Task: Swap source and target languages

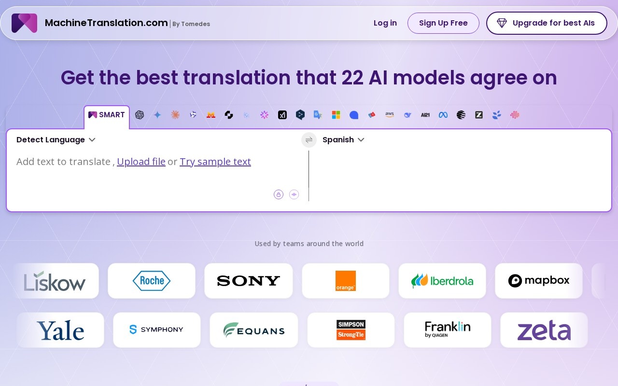Action: pos(309,140)
